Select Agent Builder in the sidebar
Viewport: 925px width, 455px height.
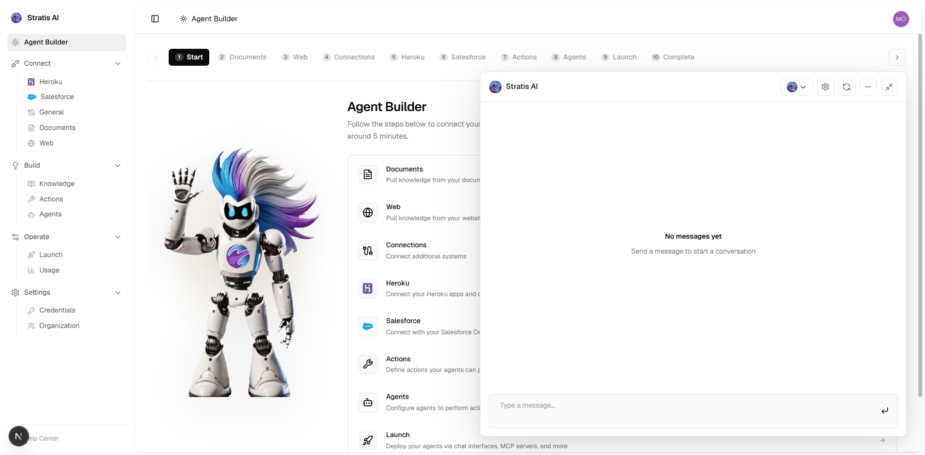67,43
